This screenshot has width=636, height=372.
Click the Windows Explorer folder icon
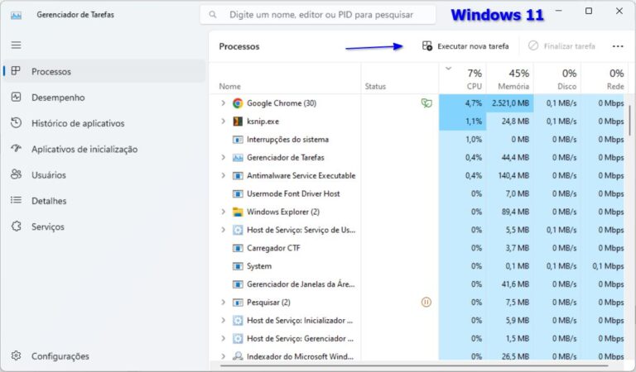tap(238, 212)
